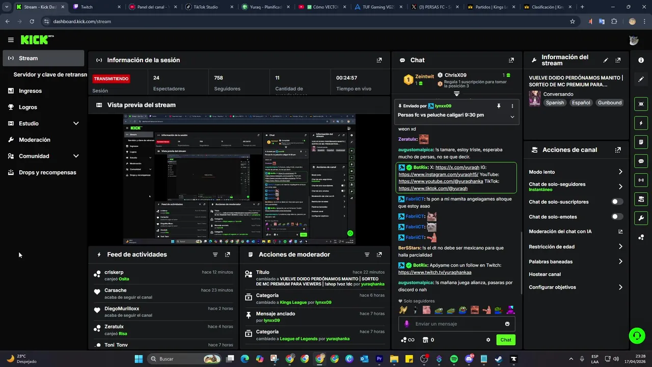Click the document widget icon in right sidebar
652x367 pixels.
point(641,142)
